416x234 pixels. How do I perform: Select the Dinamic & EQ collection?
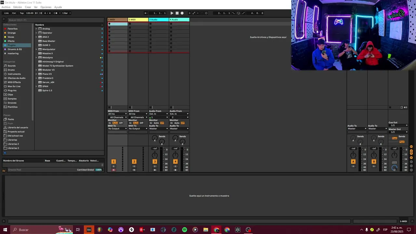click(15, 49)
